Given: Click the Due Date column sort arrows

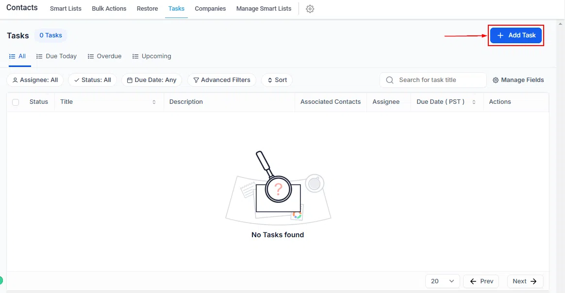Looking at the screenshot, I should click(474, 102).
